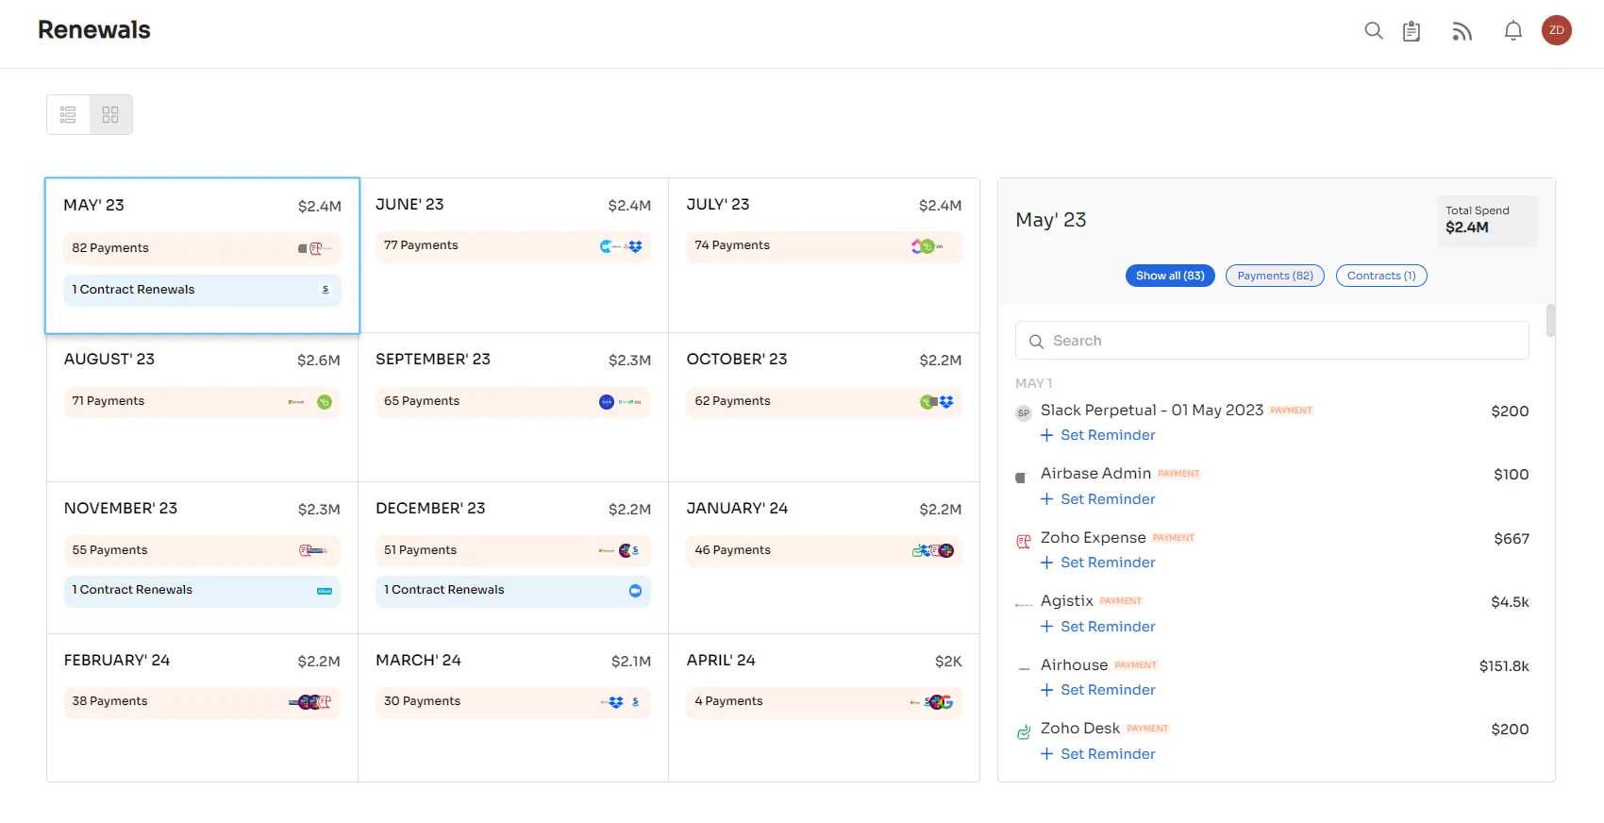This screenshot has height=823, width=1604.
Task: Click the Zoom icon in December contract renewals
Action: click(635, 591)
